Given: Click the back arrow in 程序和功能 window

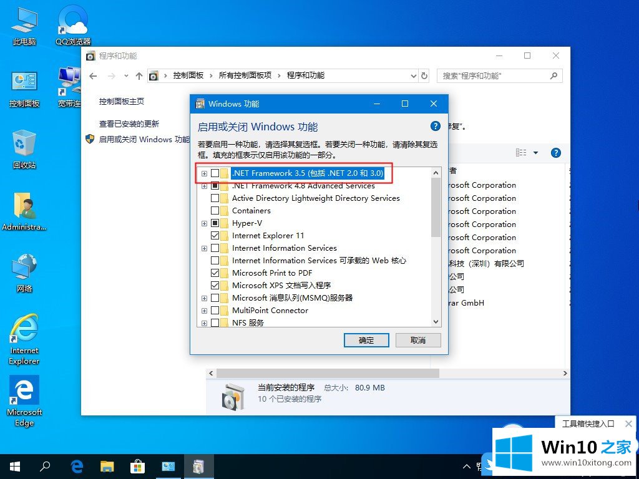Looking at the screenshot, I should [93, 75].
